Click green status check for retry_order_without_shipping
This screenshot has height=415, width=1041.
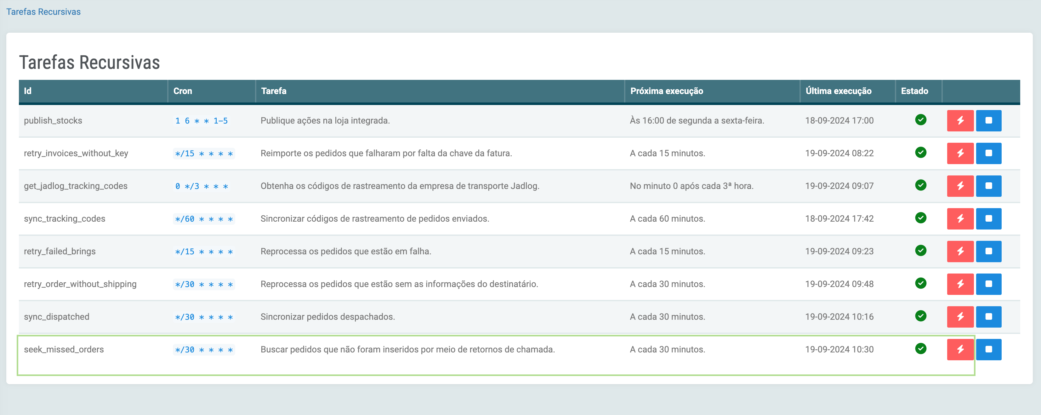pos(921,283)
